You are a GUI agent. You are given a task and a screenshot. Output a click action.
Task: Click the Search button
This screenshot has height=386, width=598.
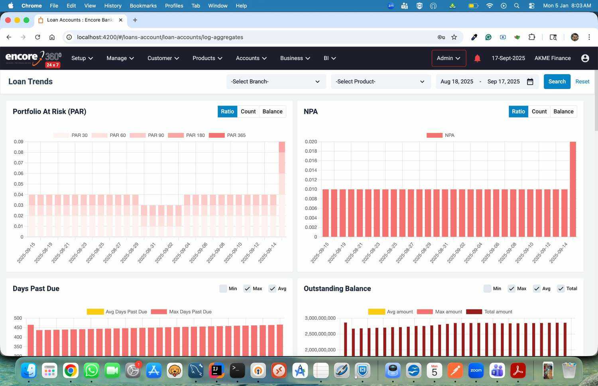[557, 82]
